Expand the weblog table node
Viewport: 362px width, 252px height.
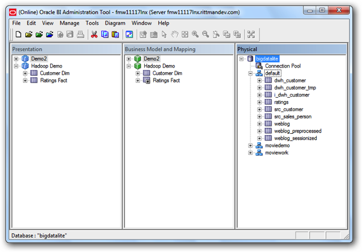(x=259, y=124)
